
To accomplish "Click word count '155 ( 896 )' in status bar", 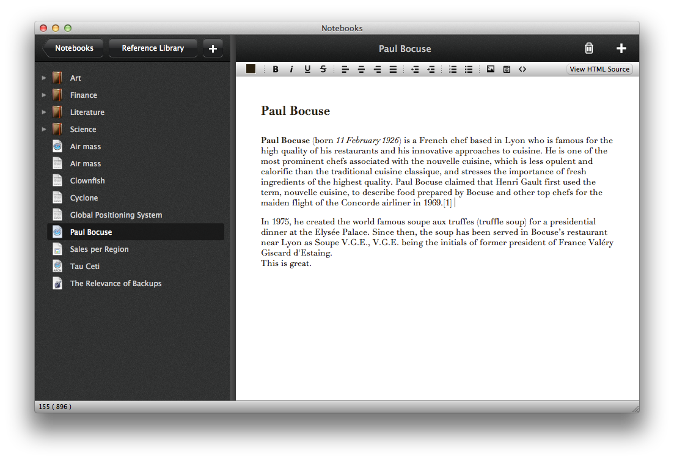I will pyautogui.click(x=55, y=407).
